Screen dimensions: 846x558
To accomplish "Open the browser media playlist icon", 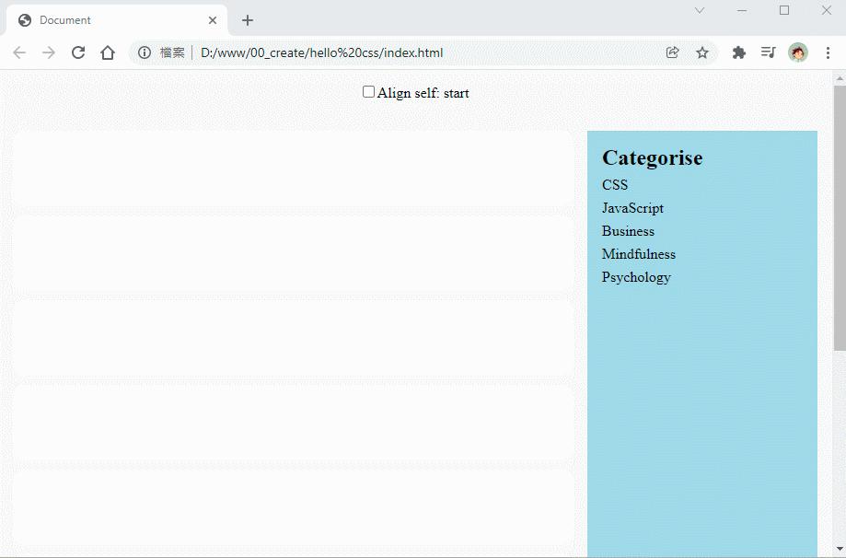I will 768,52.
